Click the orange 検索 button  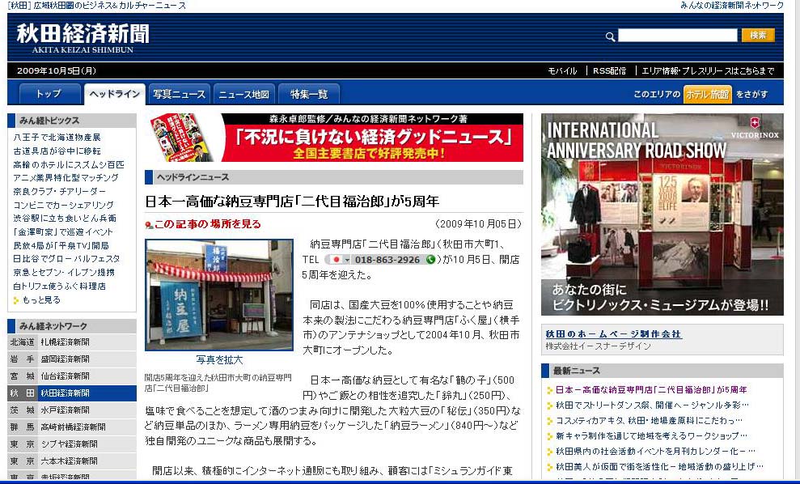(758, 36)
